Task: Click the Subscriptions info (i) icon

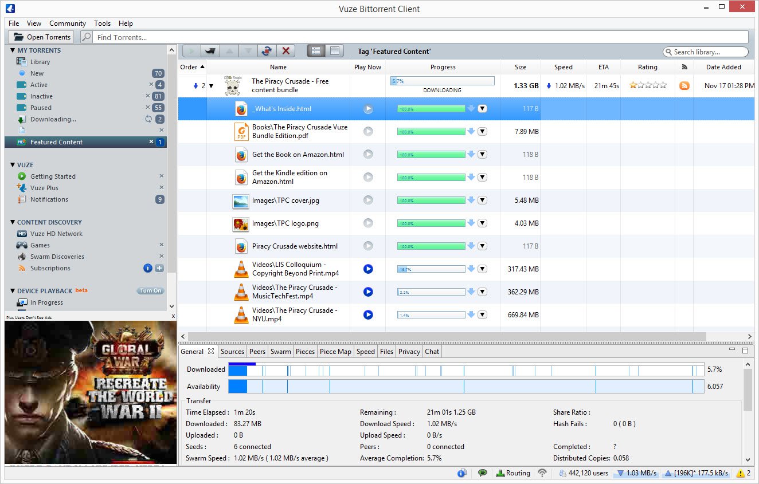Action: point(148,268)
